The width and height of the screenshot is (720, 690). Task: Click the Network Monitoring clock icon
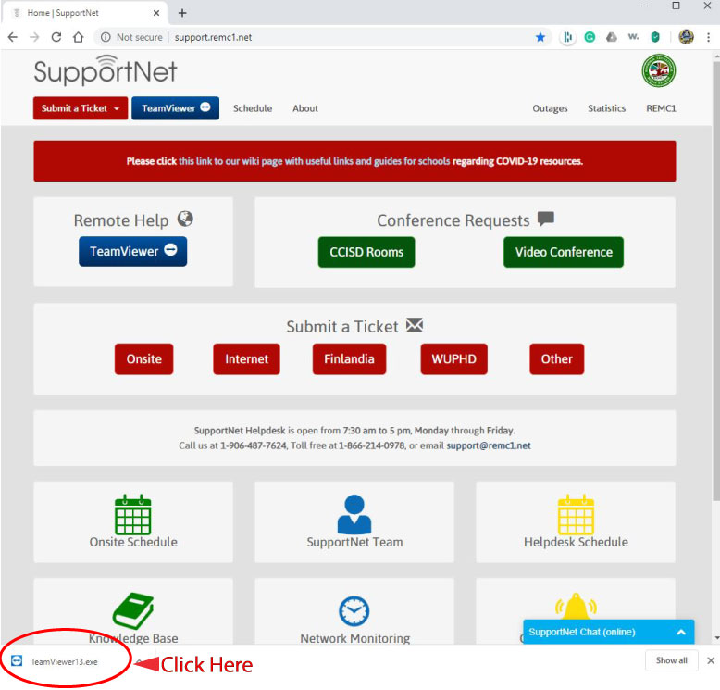click(354, 611)
